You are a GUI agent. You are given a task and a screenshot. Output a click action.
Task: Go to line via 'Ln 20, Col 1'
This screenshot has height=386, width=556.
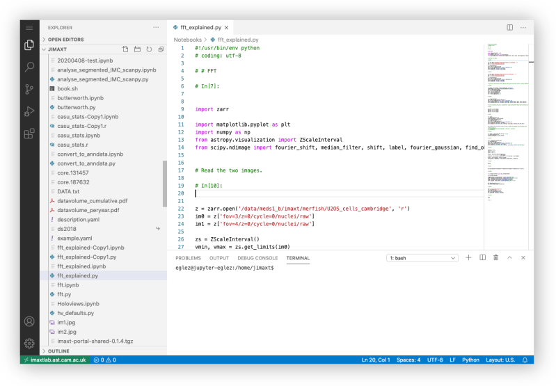tap(376, 360)
